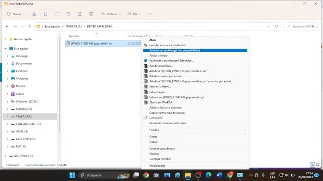The width and height of the screenshot is (323, 181).
Task: Expand the Enviar a submenu arrow
Action: (245, 130)
